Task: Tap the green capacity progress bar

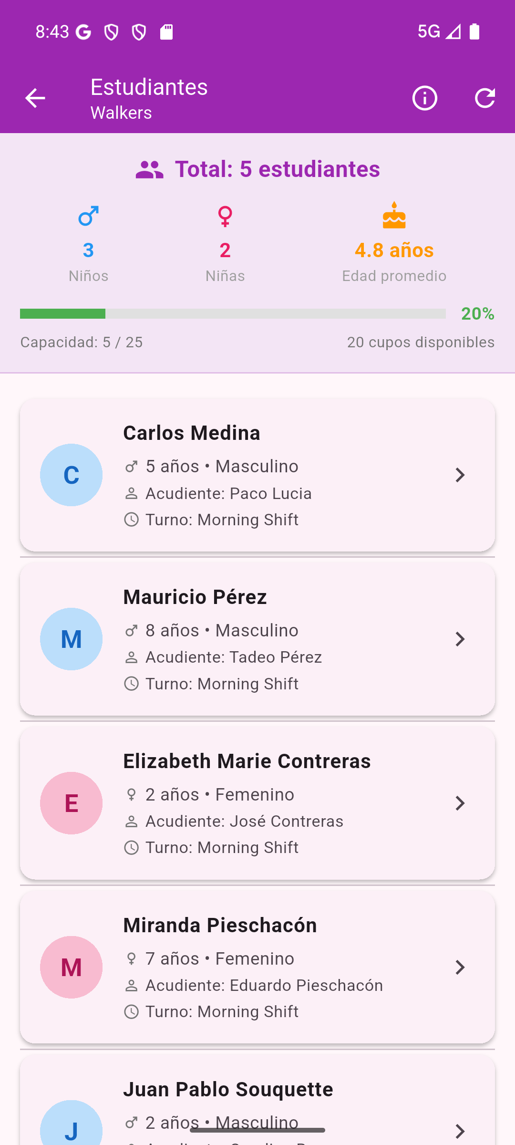Action: tap(233, 313)
